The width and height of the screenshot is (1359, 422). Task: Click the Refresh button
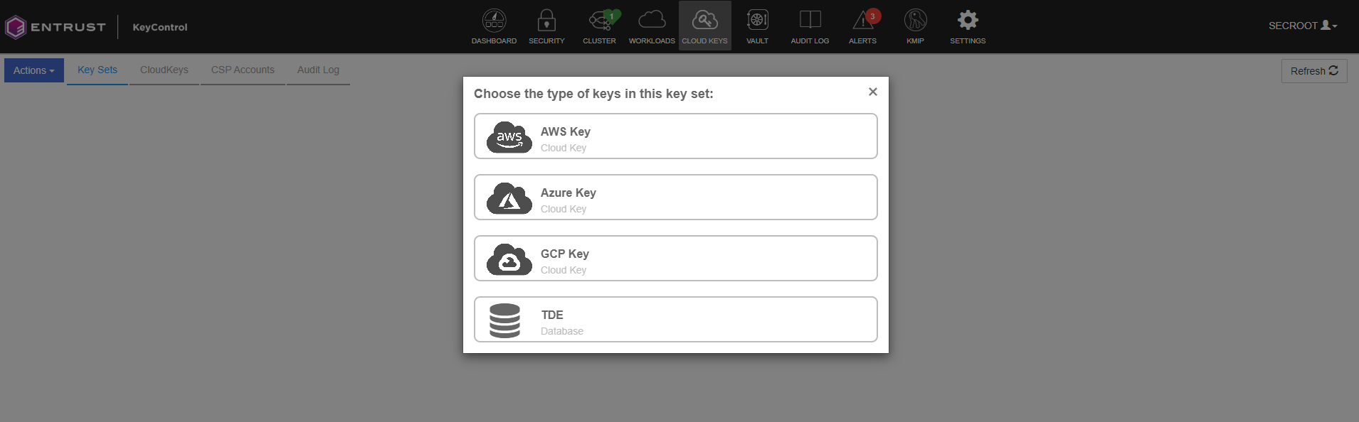coord(1314,71)
